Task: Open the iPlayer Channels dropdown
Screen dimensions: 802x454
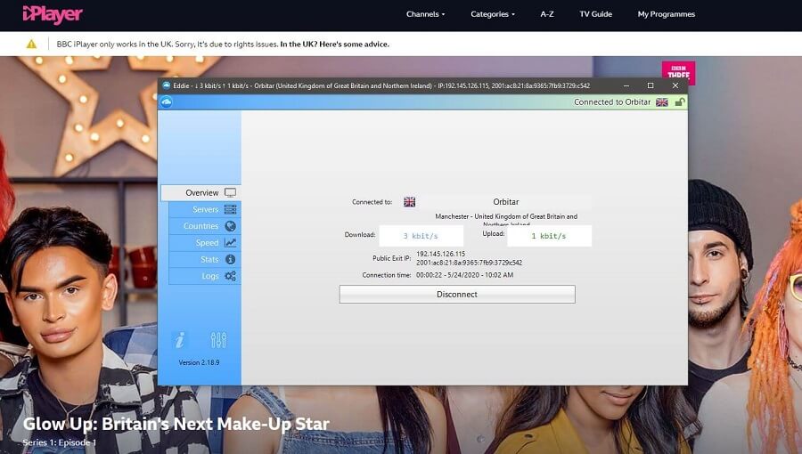Action: [x=426, y=14]
